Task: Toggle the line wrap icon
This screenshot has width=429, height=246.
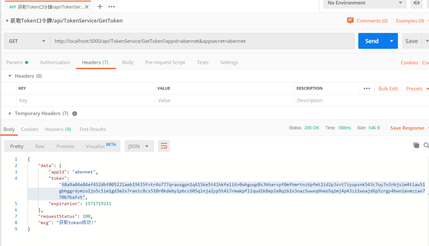Action: pos(164,146)
